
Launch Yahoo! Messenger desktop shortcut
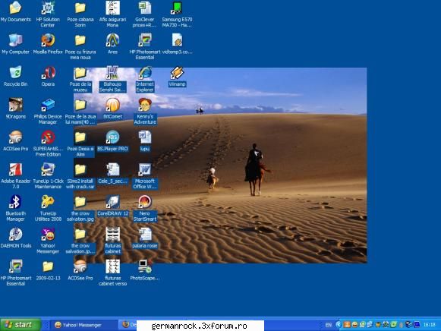(48, 235)
